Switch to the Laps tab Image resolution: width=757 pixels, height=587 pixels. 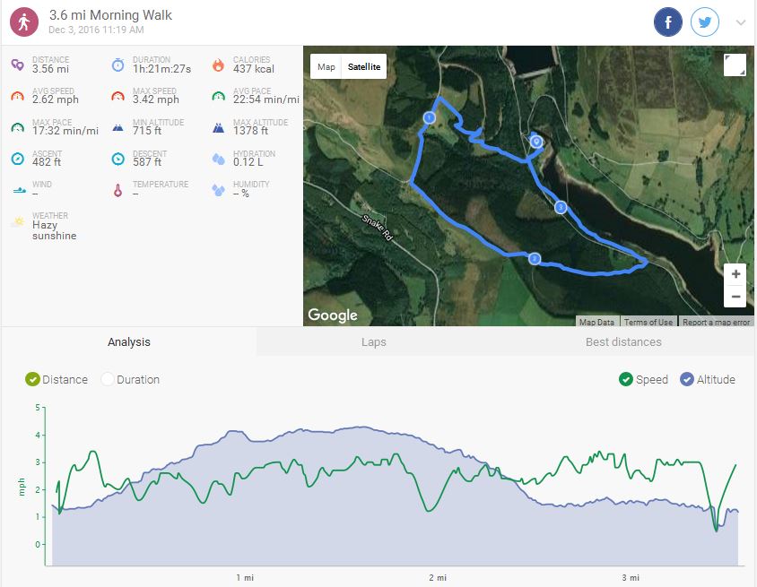coord(373,341)
